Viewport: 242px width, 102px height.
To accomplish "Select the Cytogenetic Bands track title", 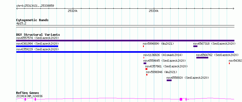I will 32,20.
